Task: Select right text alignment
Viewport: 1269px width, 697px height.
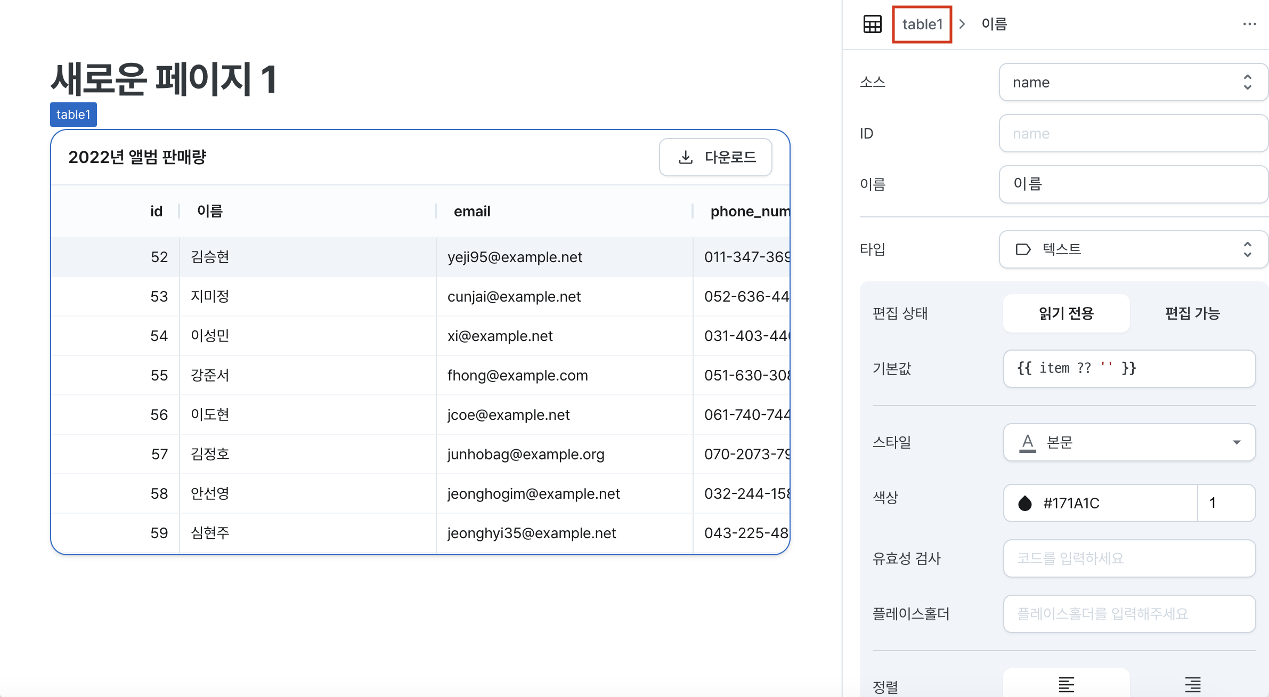Action: (x=1193, y=684)
